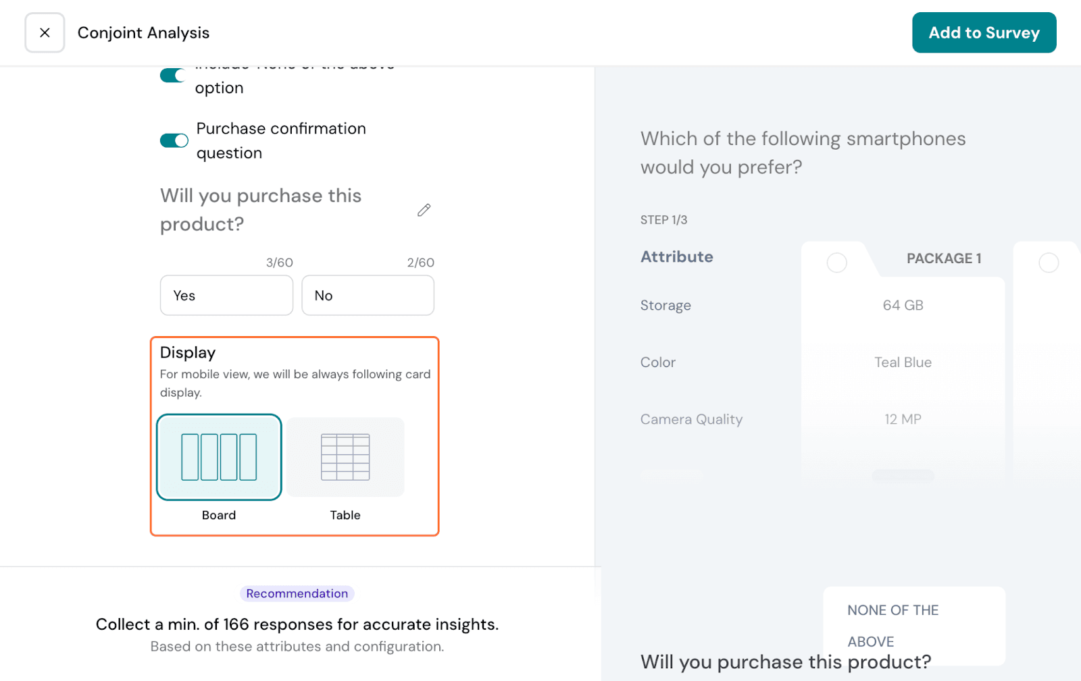
Task: Select the Table display layout icon
Action: point(345,457)
